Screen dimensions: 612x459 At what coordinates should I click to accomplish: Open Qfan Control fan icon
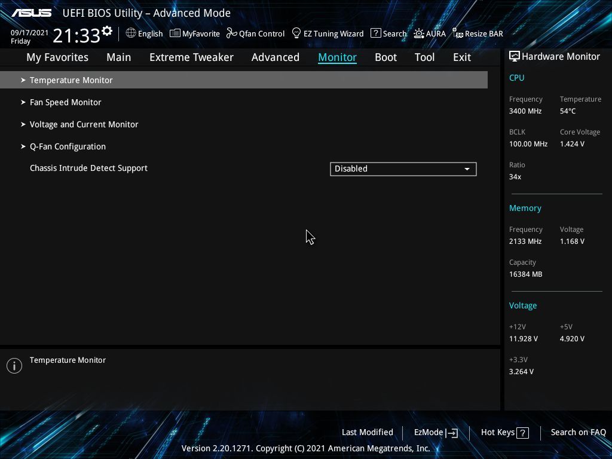[x=231, y=33]
